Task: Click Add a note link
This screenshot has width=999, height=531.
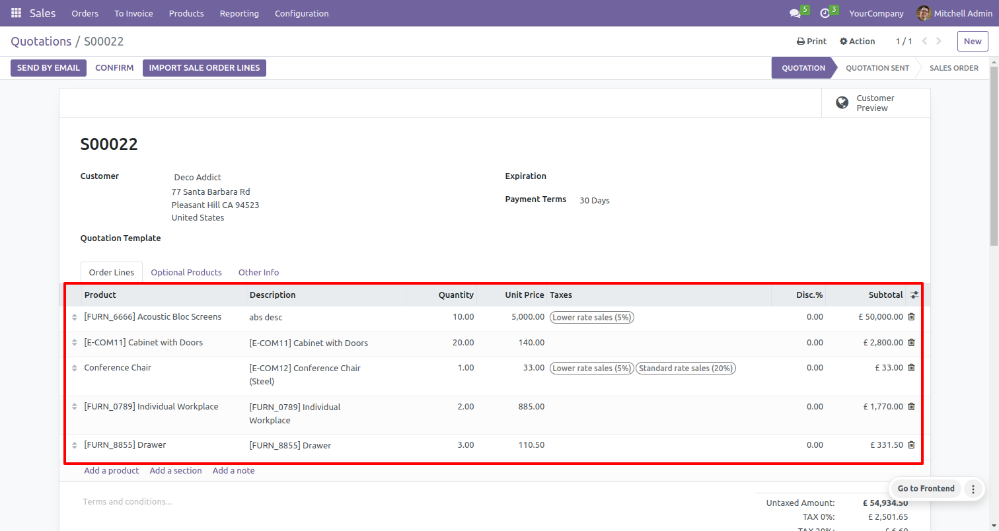Action: click(x=233, y=470)
